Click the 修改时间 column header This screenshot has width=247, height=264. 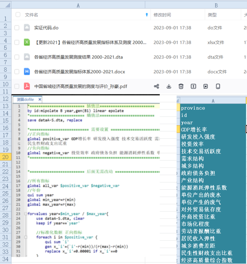(162, 15)
